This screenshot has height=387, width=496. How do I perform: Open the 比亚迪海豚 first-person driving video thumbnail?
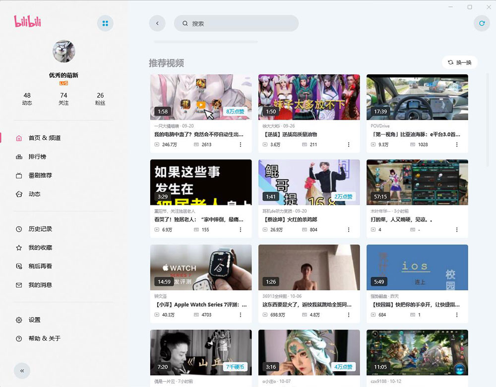coord(417,96)
